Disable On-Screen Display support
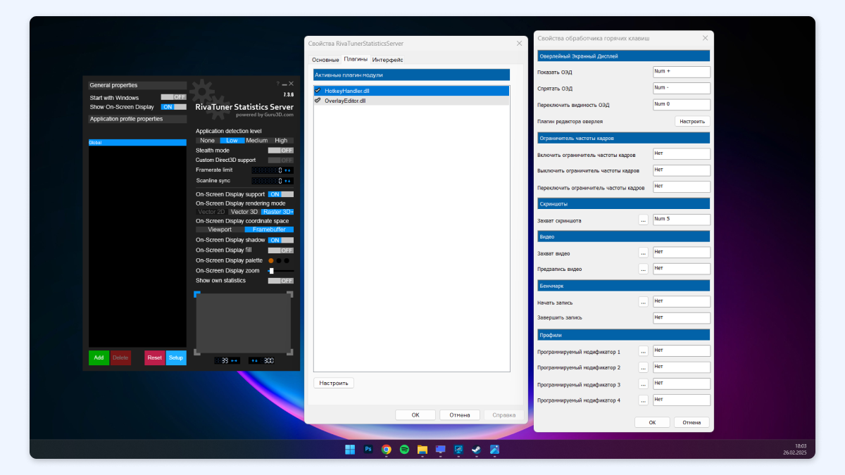The image size is (845, 475). click(280, 194)
